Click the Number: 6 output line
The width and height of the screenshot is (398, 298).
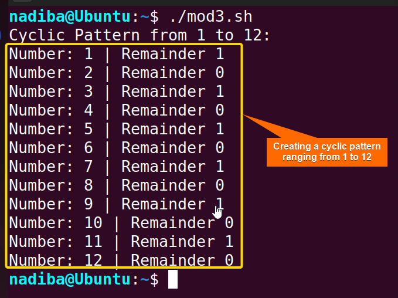click(117, 148)
